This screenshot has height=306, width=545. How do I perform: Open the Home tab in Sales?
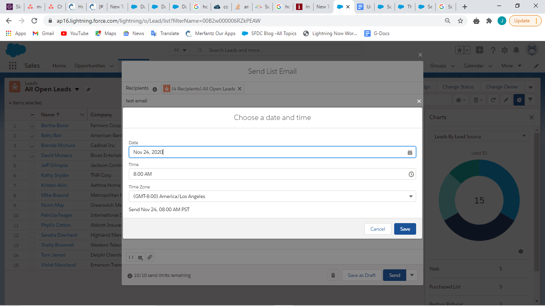(x=59, y=66)
